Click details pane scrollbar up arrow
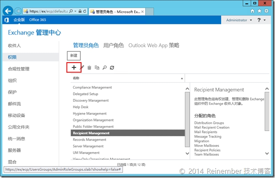Screen dimensions: 275x178 (x=267, y=89)
